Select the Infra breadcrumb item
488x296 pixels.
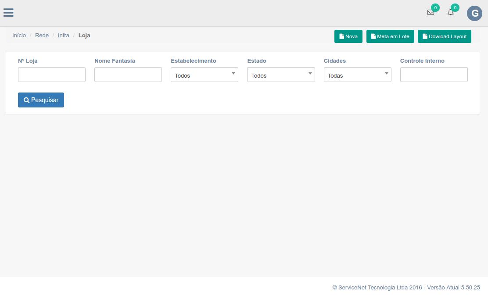[64, 35]
